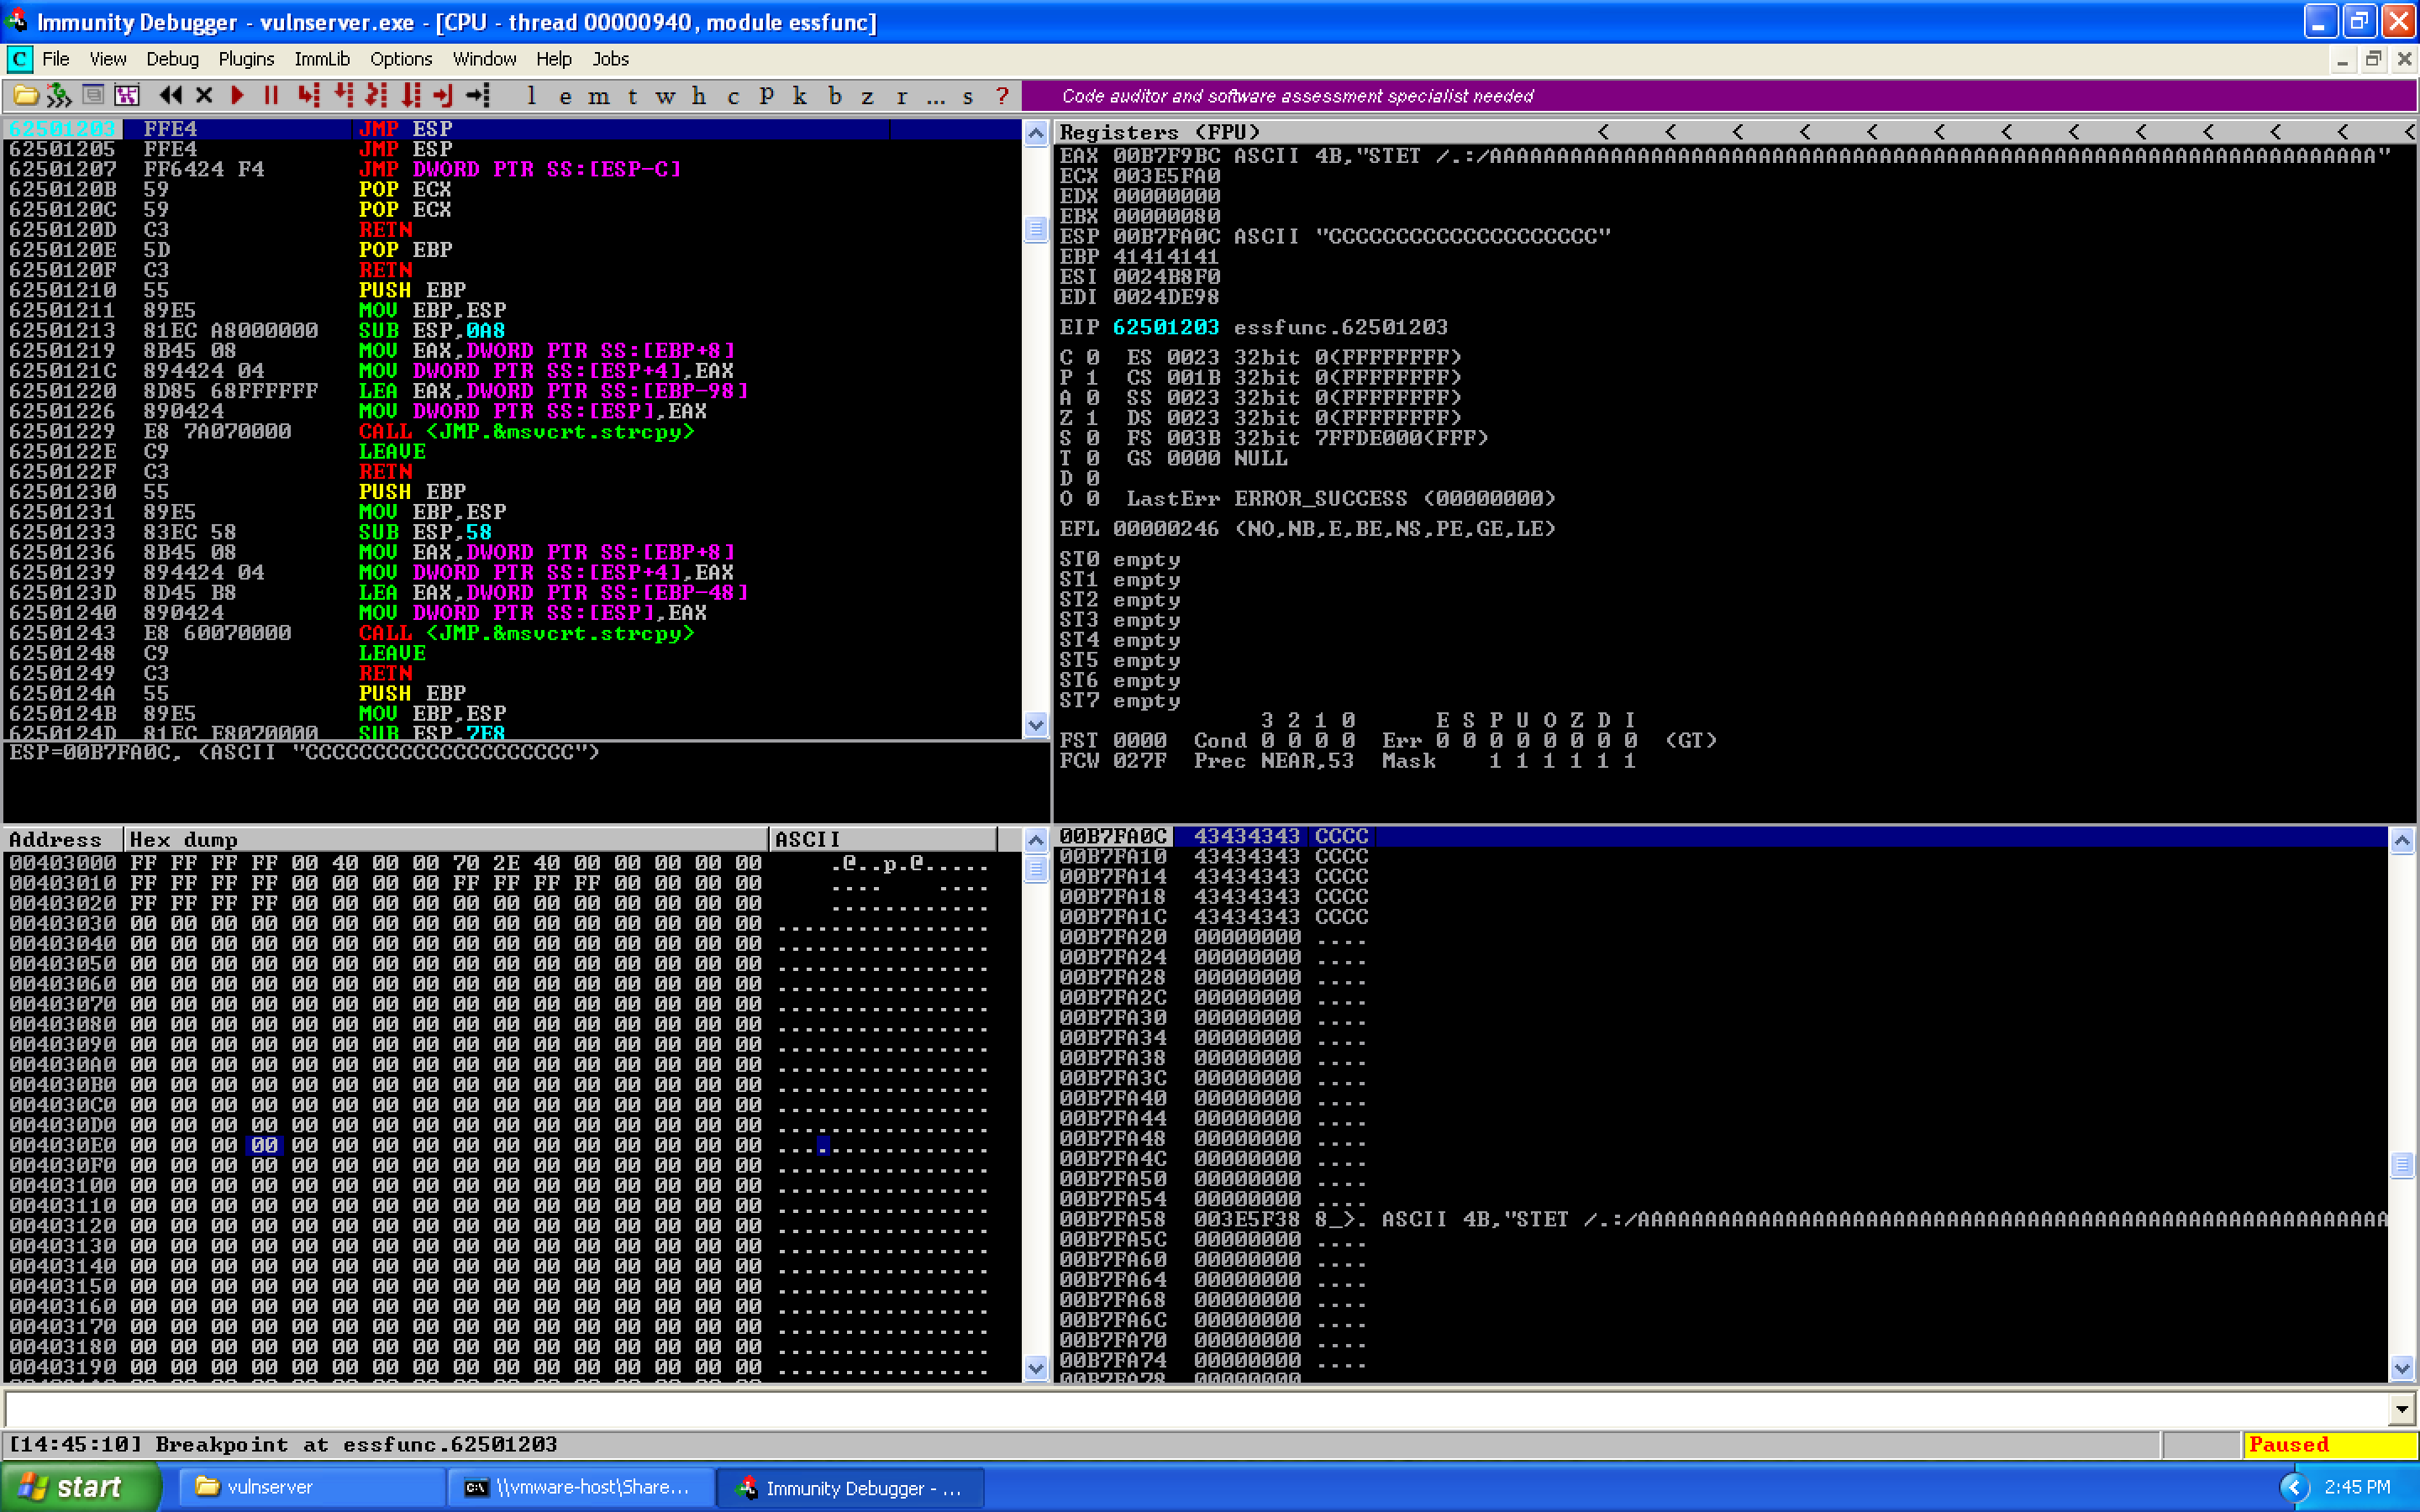Screen dimensions: 2420x1512
Task: Click the Open file folder icon
Action: 26,96
